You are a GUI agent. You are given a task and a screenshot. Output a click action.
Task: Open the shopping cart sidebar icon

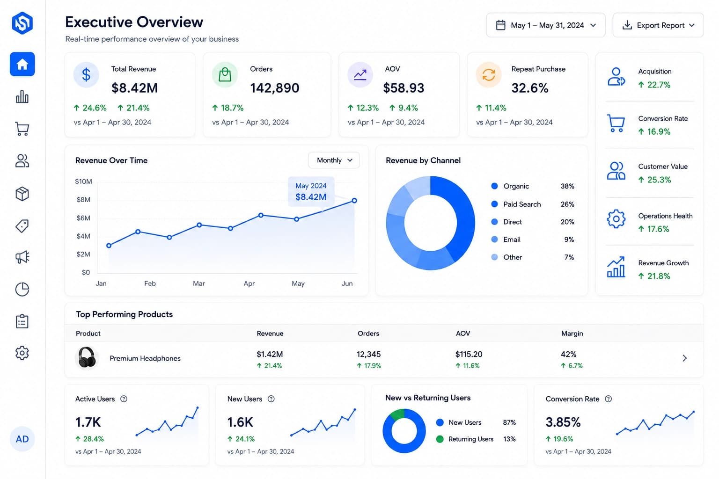(22, 129)
